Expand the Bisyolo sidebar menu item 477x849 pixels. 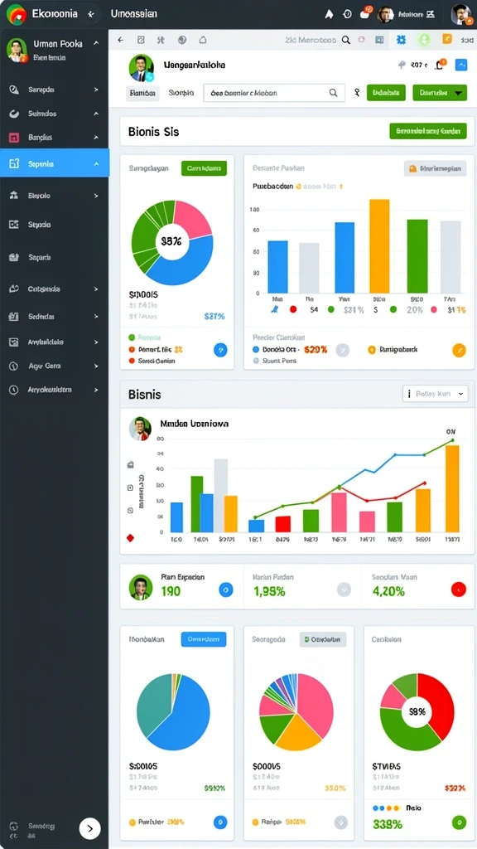pyautogui.click(x=55, y=196)
